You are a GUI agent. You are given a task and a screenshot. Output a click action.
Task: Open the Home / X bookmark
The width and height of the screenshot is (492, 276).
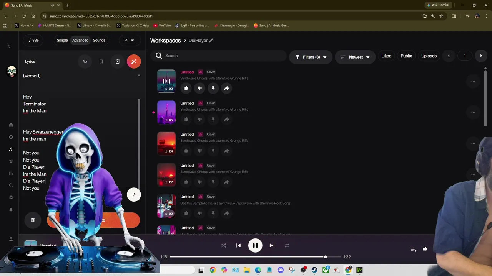tap(24, 26)
